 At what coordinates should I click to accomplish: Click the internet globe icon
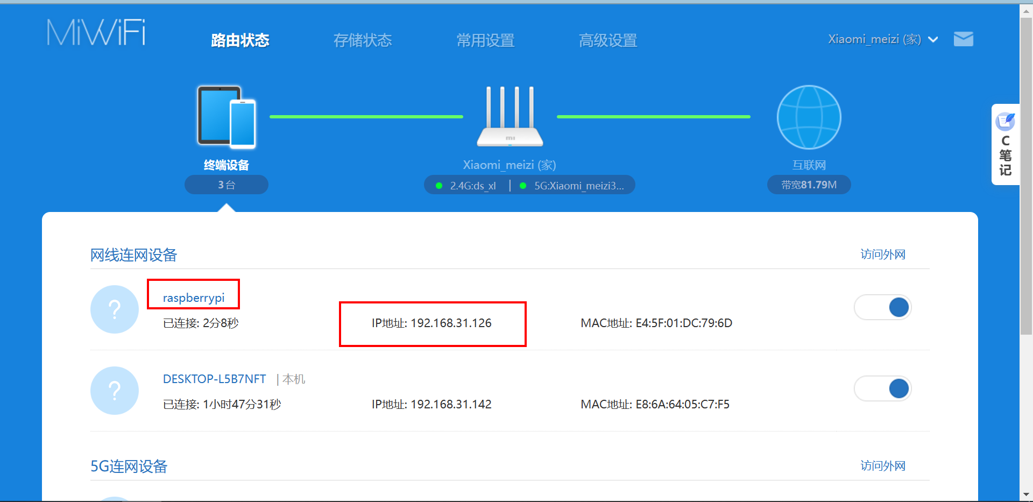(809, 117)
